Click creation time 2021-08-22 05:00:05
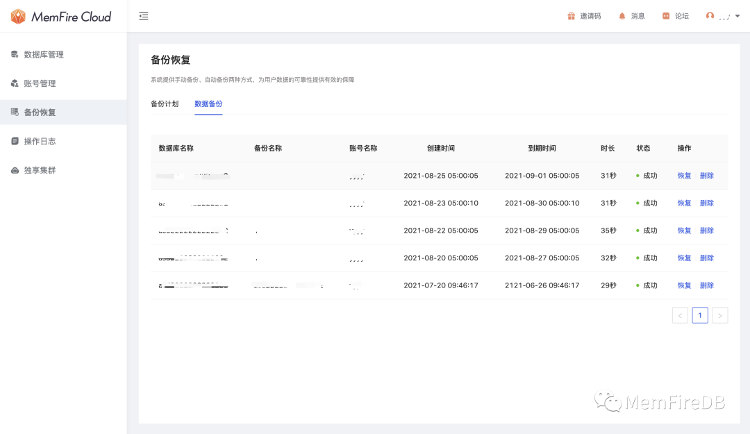Screen dimensions: 750x434 tap(441, 231)
